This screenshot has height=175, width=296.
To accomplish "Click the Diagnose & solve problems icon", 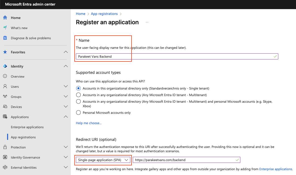I will (x=5, y=38).
